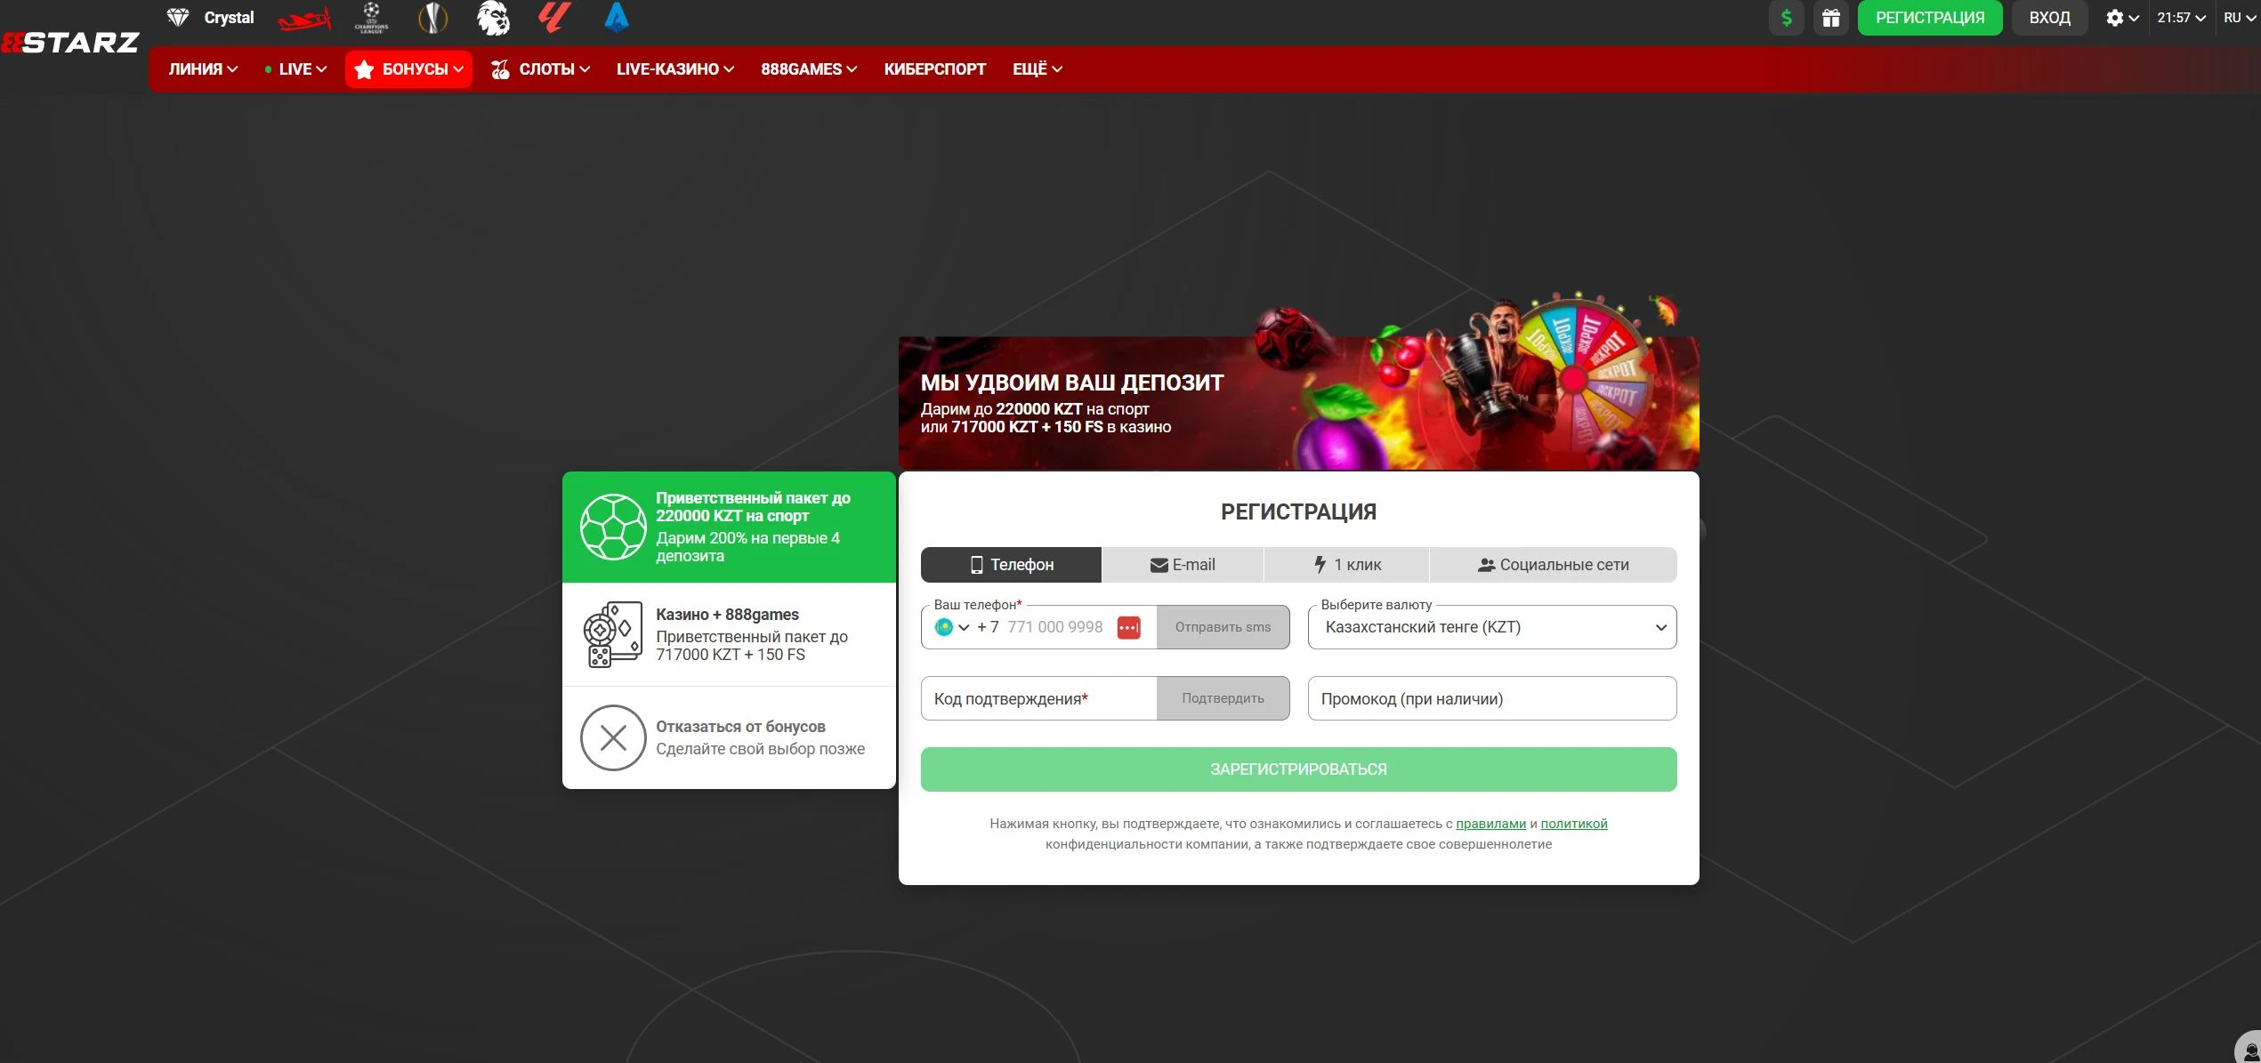Open the Europa League trophy icon
This screenshot has width=2261, height=1063.
[432, 18]
